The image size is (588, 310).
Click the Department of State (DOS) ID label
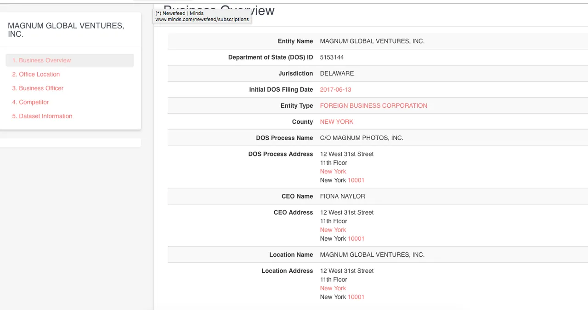271,57
